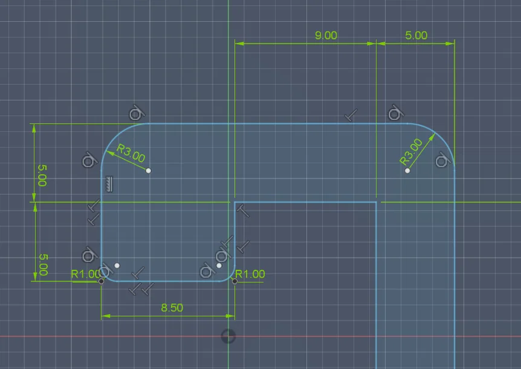Viewport: 521px width, 369px height.
Task: Select the left R3.00 radius dimension
Action: [x=131, y=153]
